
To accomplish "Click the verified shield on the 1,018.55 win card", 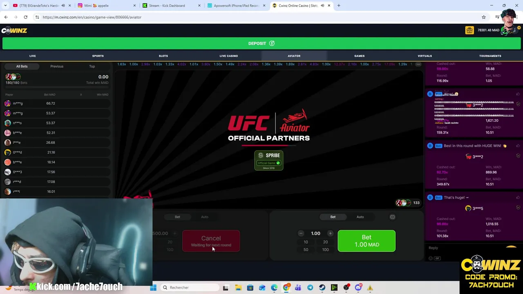I will point(518,208).
